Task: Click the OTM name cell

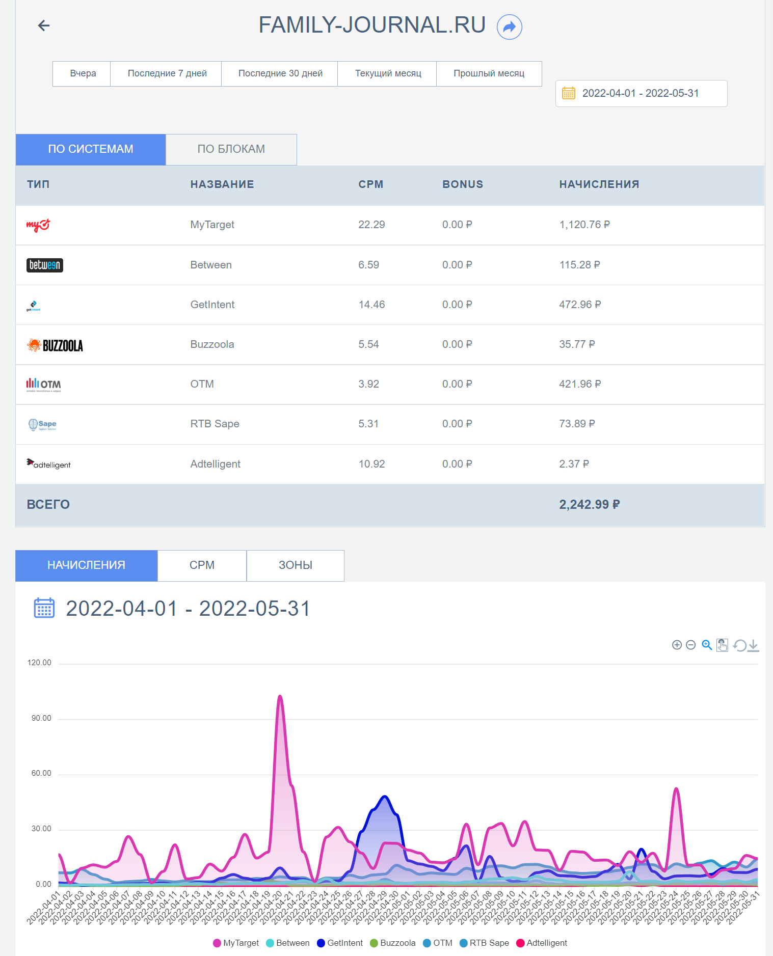Action: coord(202,384)
